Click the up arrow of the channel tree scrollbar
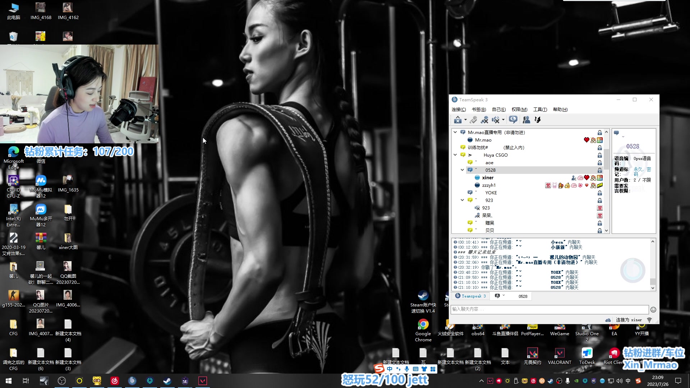 point(607,132)
